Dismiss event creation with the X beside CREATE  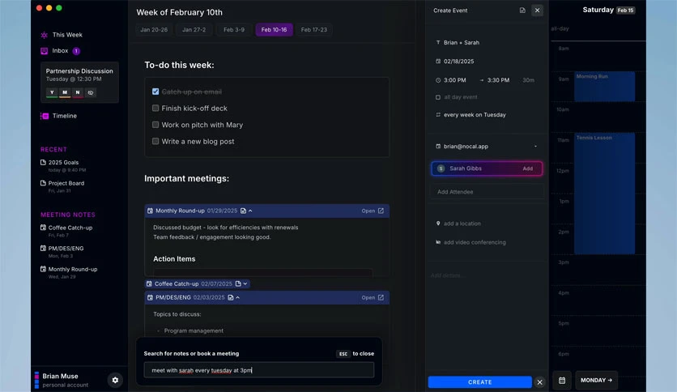tap(539, 382)
